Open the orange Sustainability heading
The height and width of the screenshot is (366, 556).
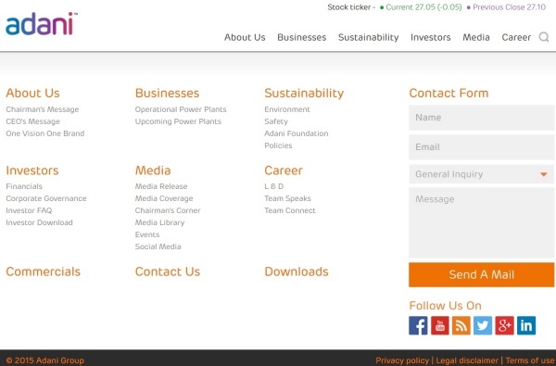[x=304, y=93]
